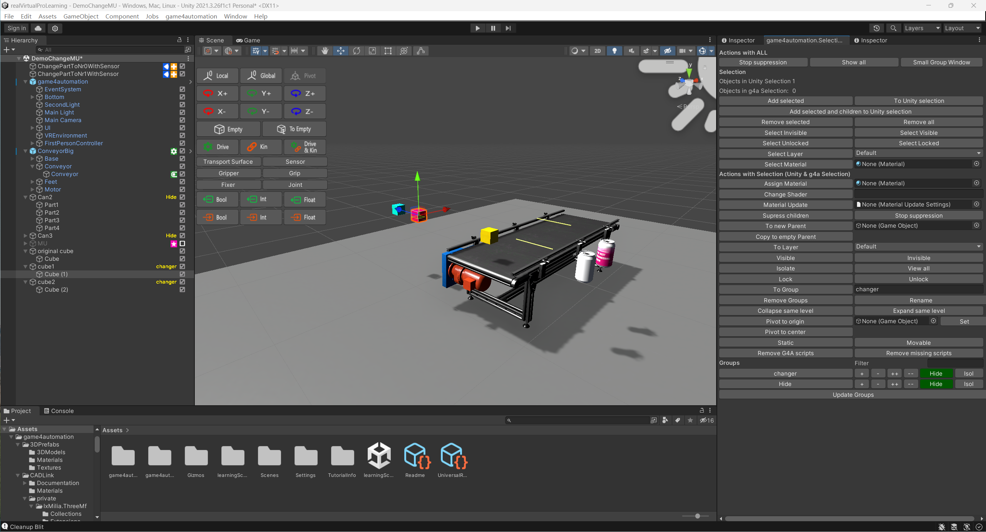The width and height of the screenshot is (986, 532).
Task: Click the Update Groups button
Action: tap(853, 395)
